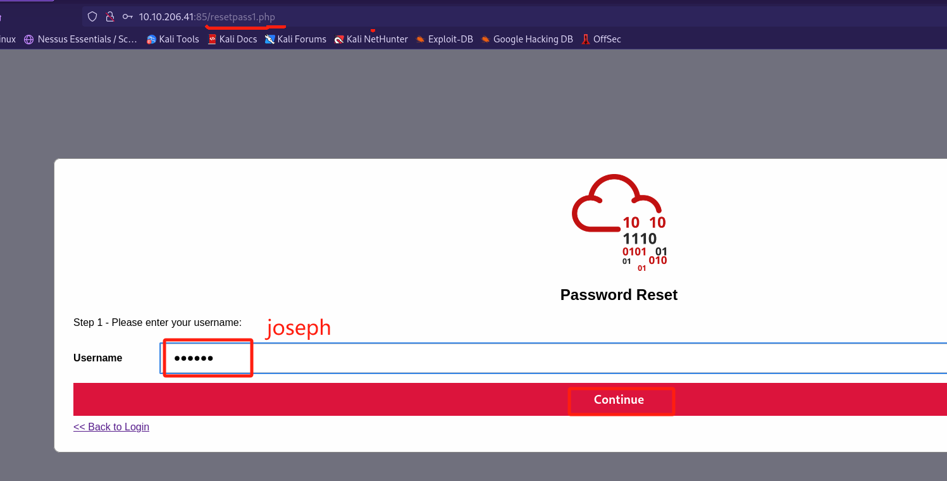Click the URL address bar text
Viewport: 947px width, 481px height.
point(207,16)
